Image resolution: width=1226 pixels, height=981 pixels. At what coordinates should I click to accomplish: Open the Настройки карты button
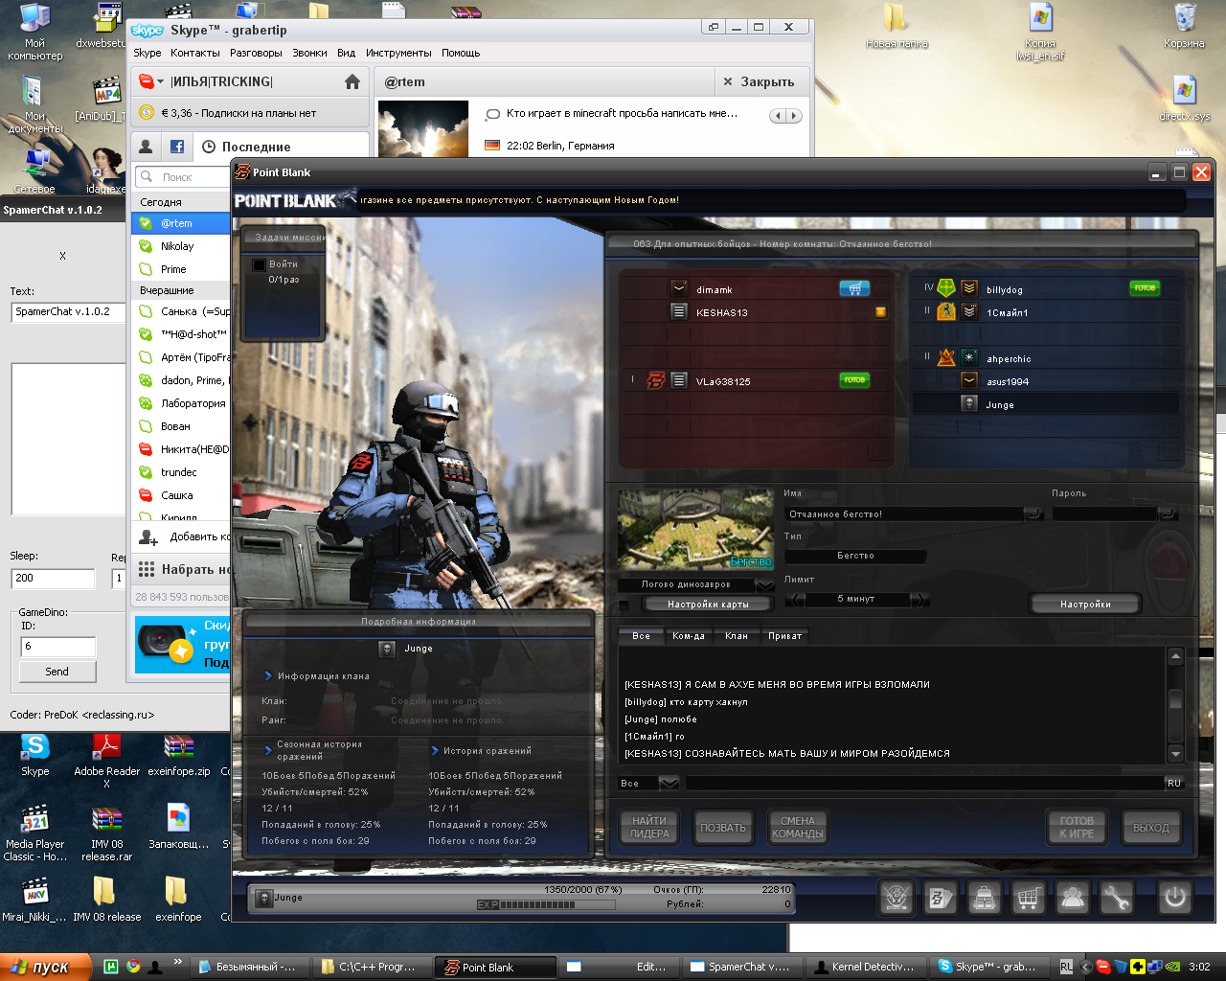tap(708, 604)
